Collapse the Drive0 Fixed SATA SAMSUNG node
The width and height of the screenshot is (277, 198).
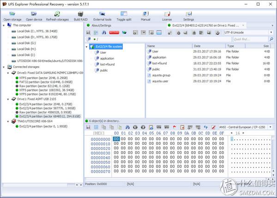pos(7,73)
